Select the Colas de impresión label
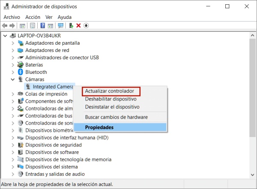This screenshot has height=189, width=257. tap(46, 94)
